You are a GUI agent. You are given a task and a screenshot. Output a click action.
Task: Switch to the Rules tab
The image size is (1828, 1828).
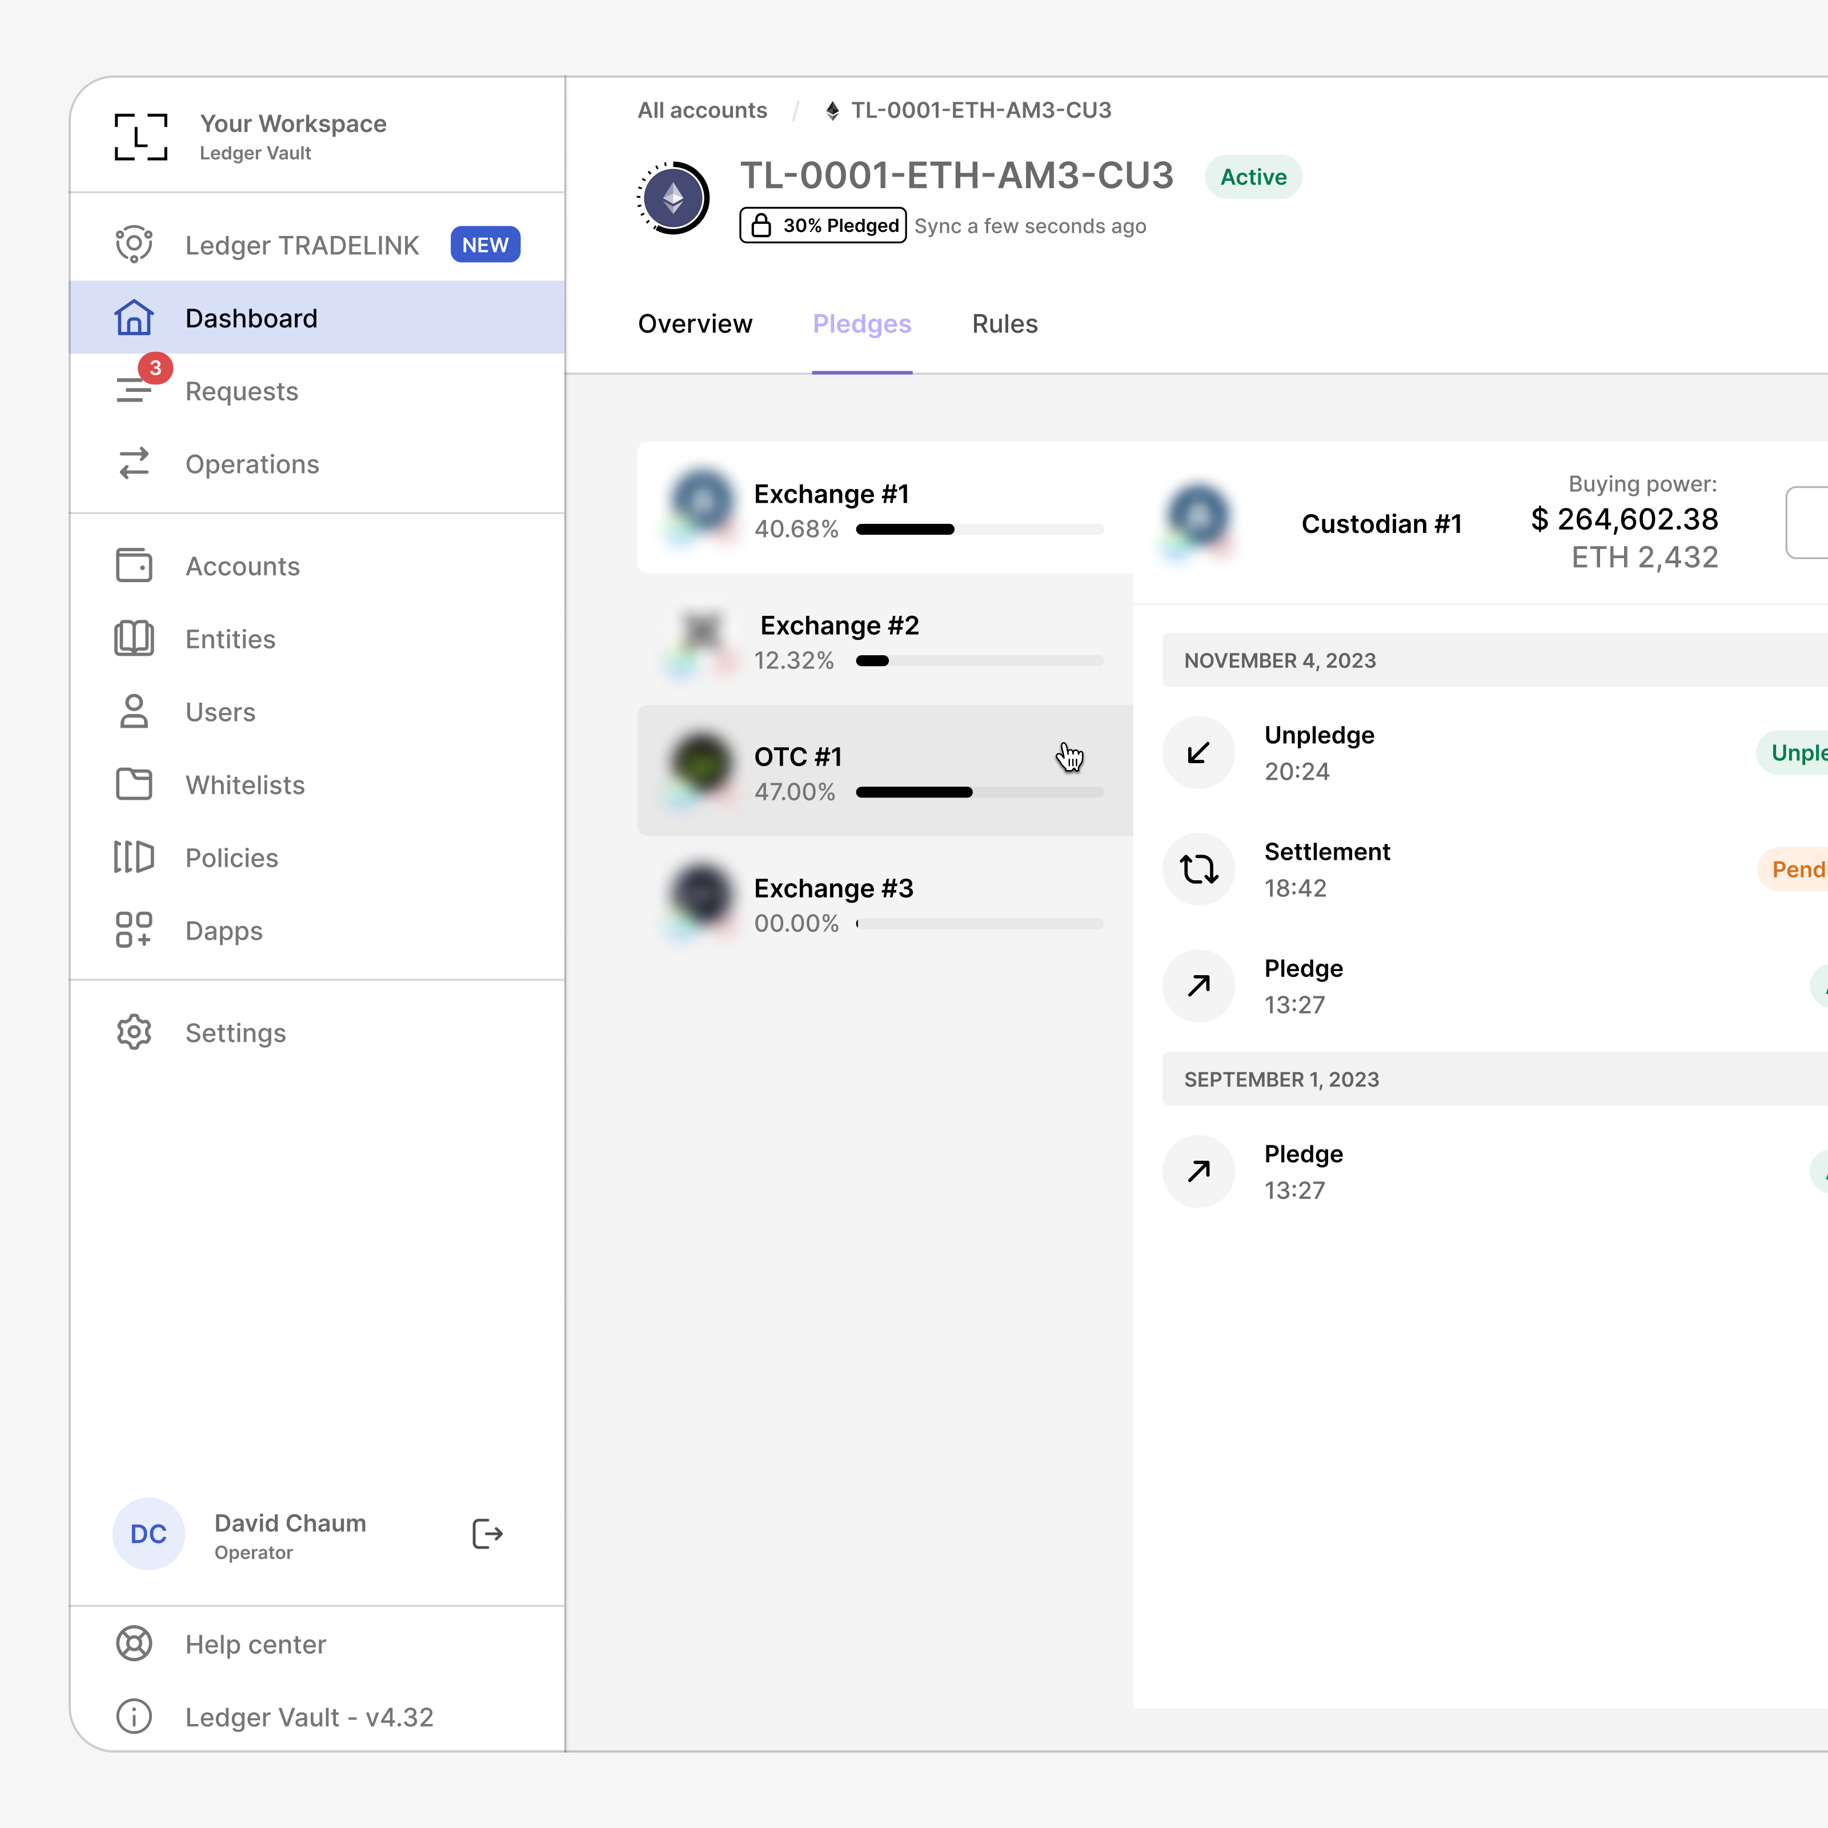(1005, 323)
